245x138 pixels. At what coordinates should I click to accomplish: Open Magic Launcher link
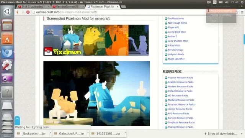click(176, 59)
